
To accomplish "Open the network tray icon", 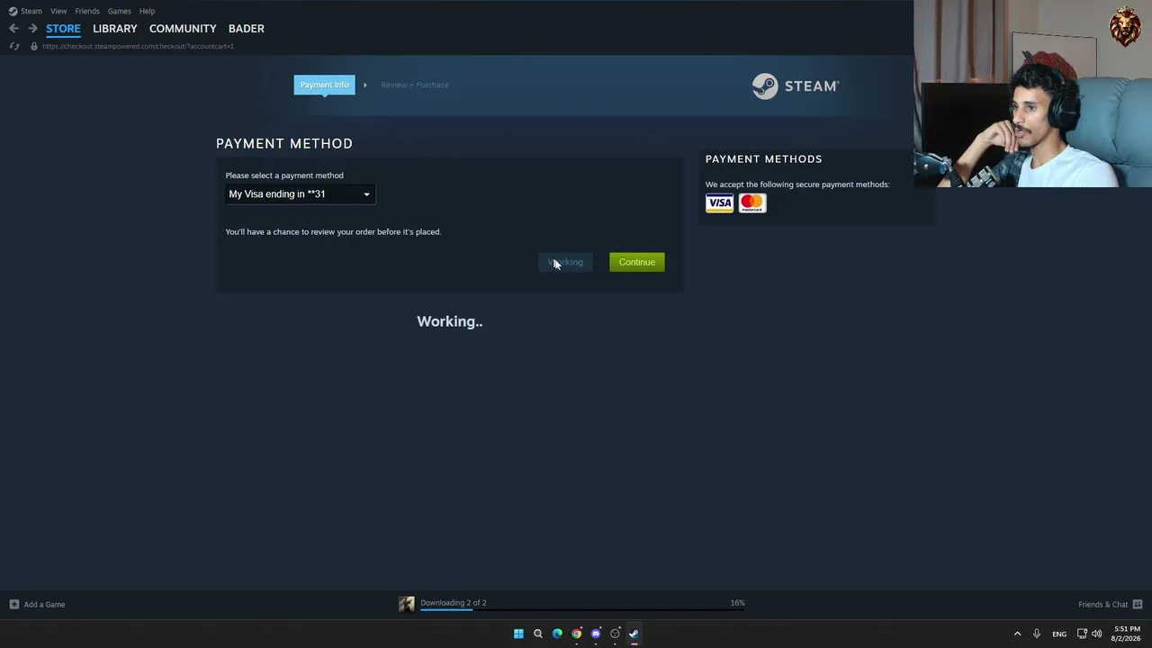I will [1082, 634].
